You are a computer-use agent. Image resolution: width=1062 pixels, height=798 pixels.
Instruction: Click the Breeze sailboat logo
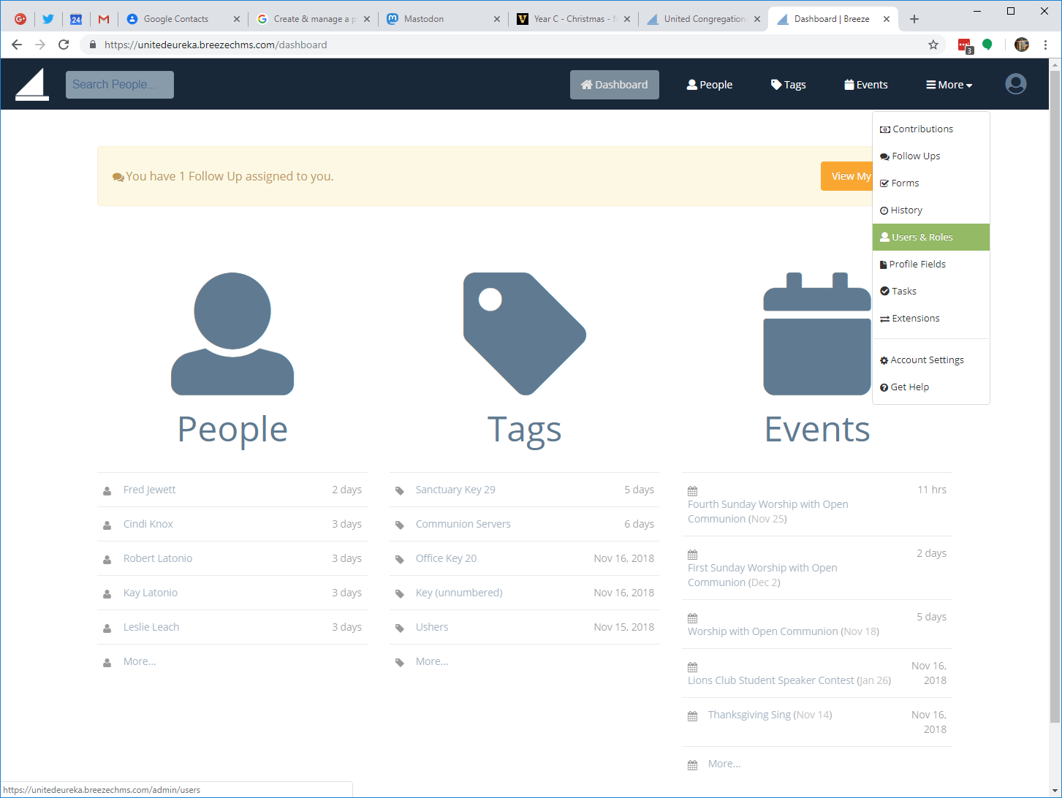(x=32, y=84)
